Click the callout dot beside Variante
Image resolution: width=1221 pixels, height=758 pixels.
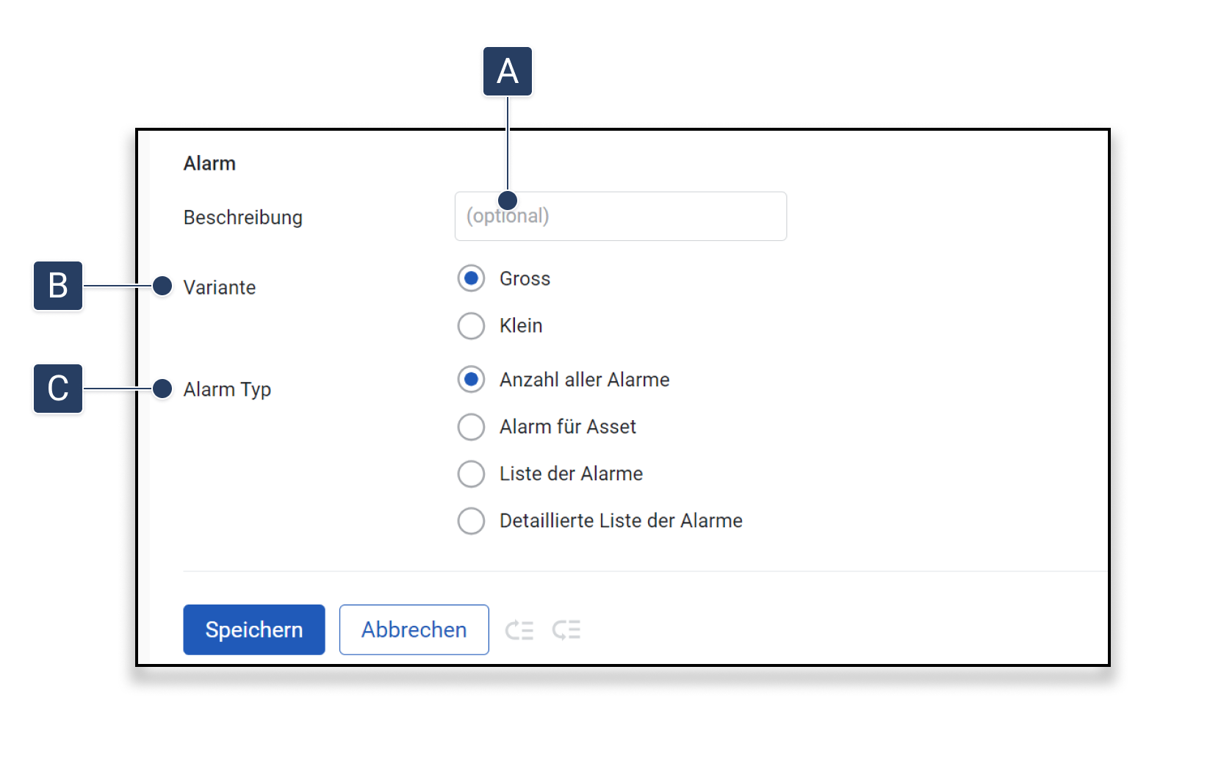point(162,286)
